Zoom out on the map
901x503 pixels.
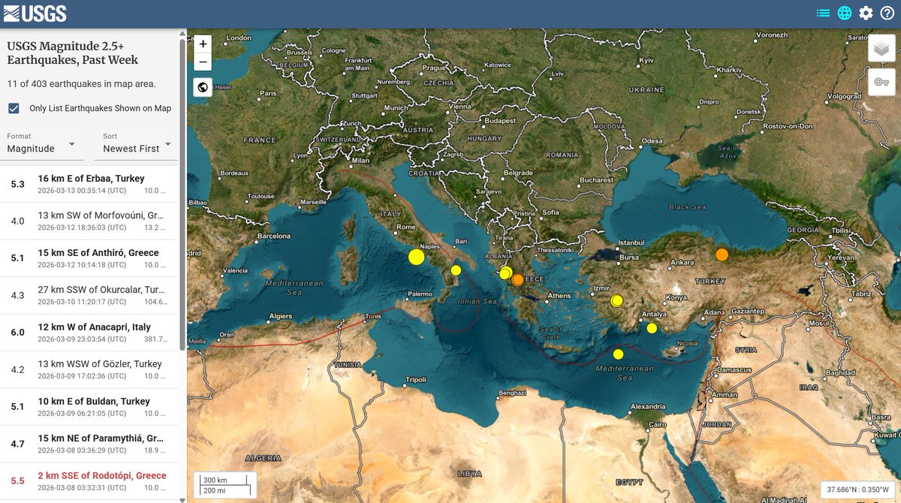203,62
